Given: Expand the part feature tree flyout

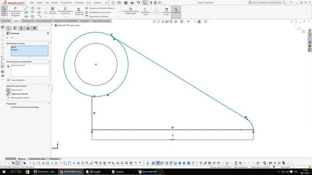Looking at the screenshot, I should pos(53,25).
